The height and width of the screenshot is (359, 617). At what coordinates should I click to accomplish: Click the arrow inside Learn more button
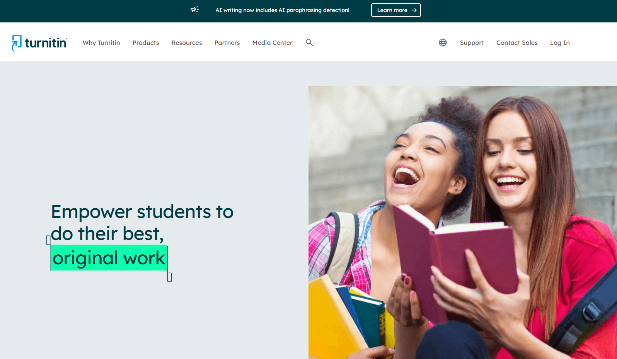click(414, 10)
